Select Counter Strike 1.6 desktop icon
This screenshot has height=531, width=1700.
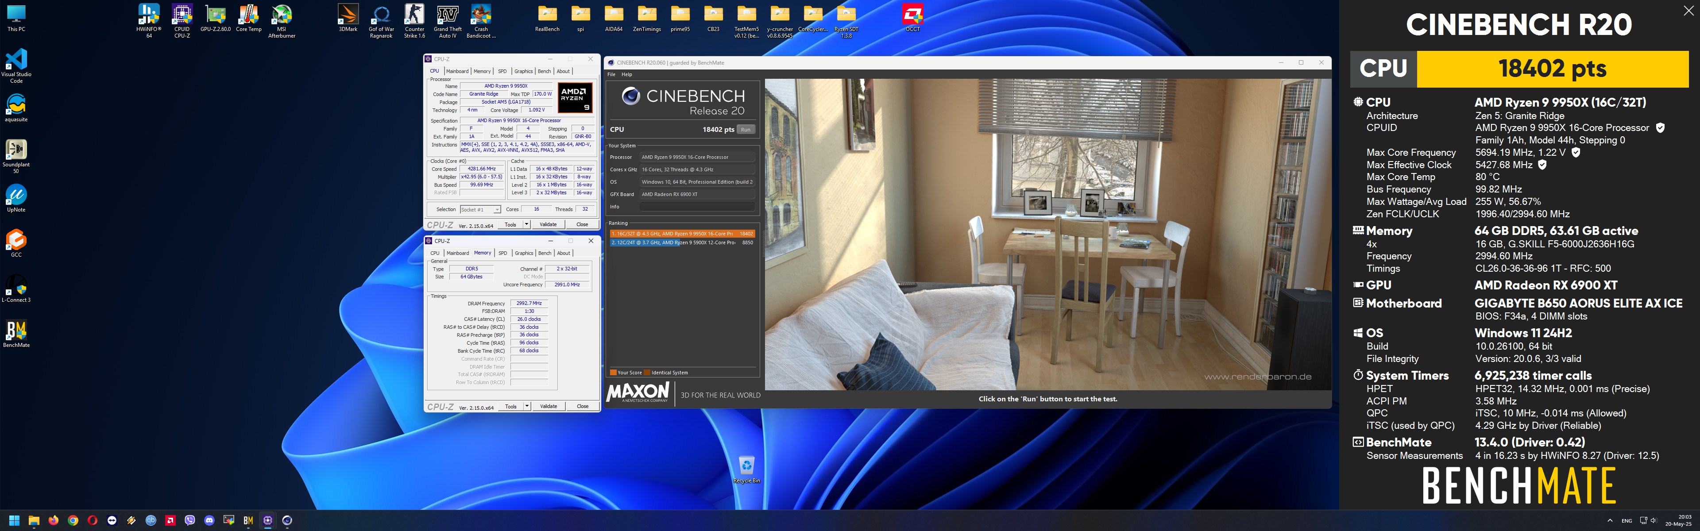pyautogui.click(x=414, y=21)
